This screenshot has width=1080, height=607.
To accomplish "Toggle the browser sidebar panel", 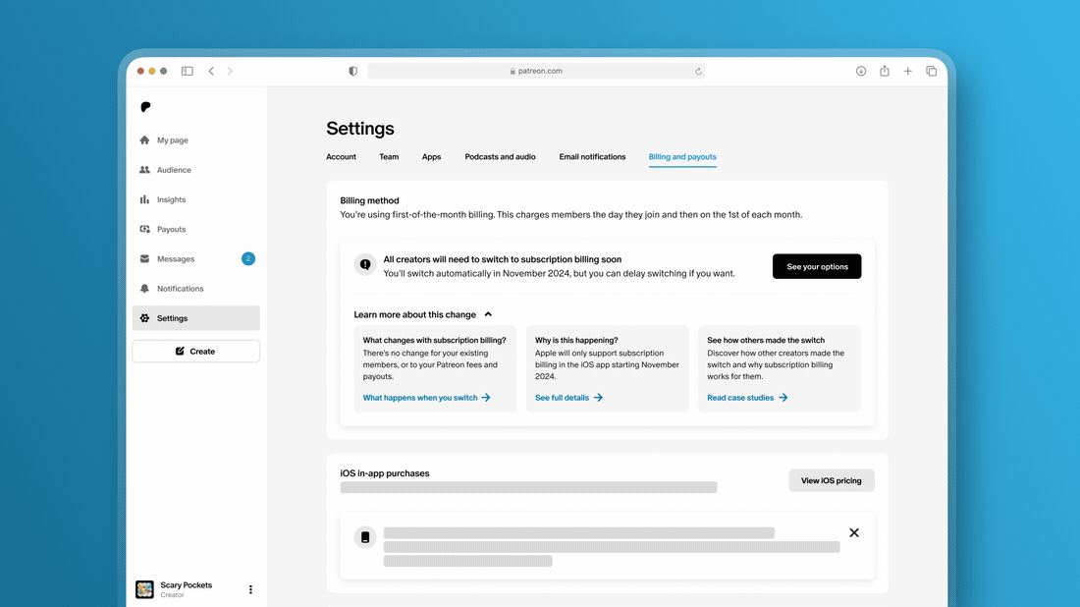I will (187, 71).
